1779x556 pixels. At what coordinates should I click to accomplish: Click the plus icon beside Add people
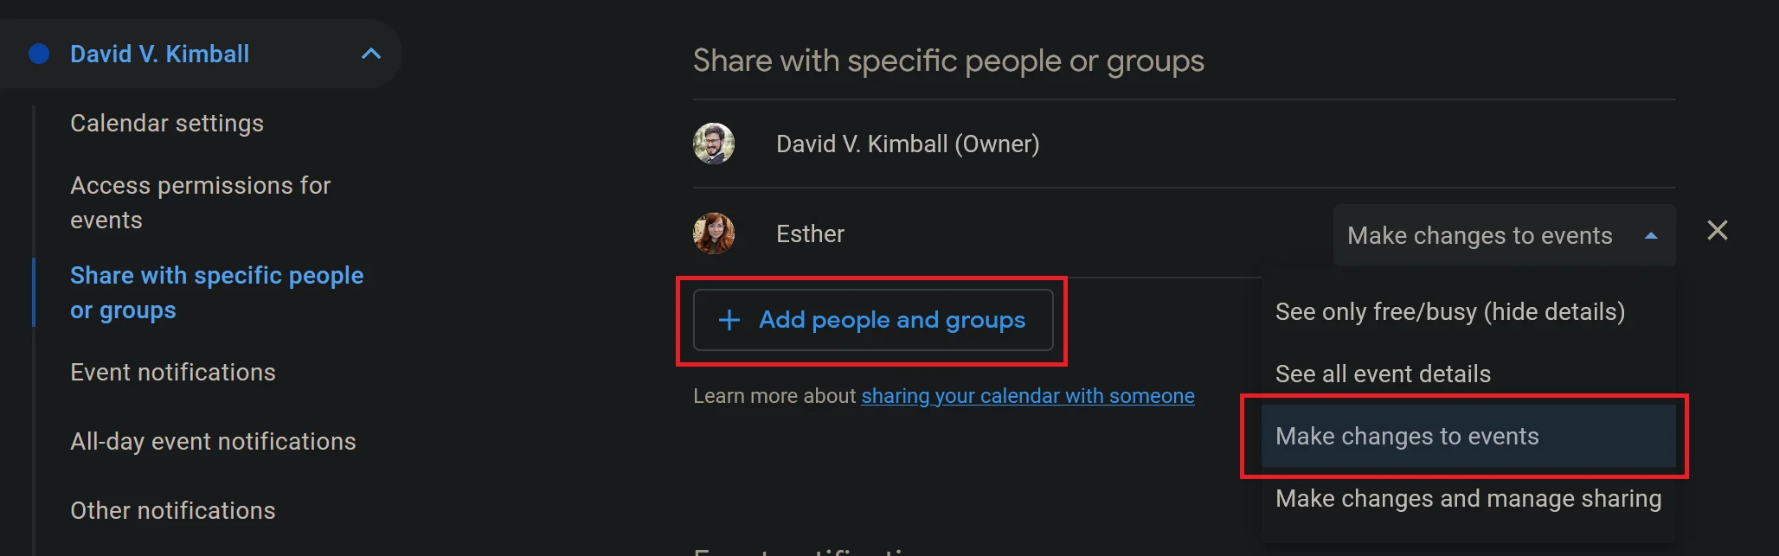729,320
